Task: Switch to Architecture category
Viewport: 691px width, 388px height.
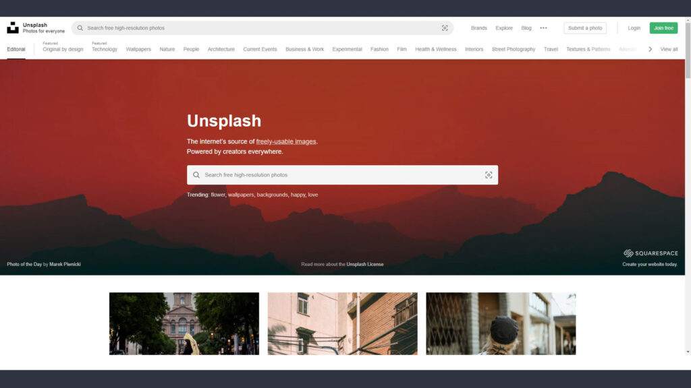Action: (x=221, y=49)
